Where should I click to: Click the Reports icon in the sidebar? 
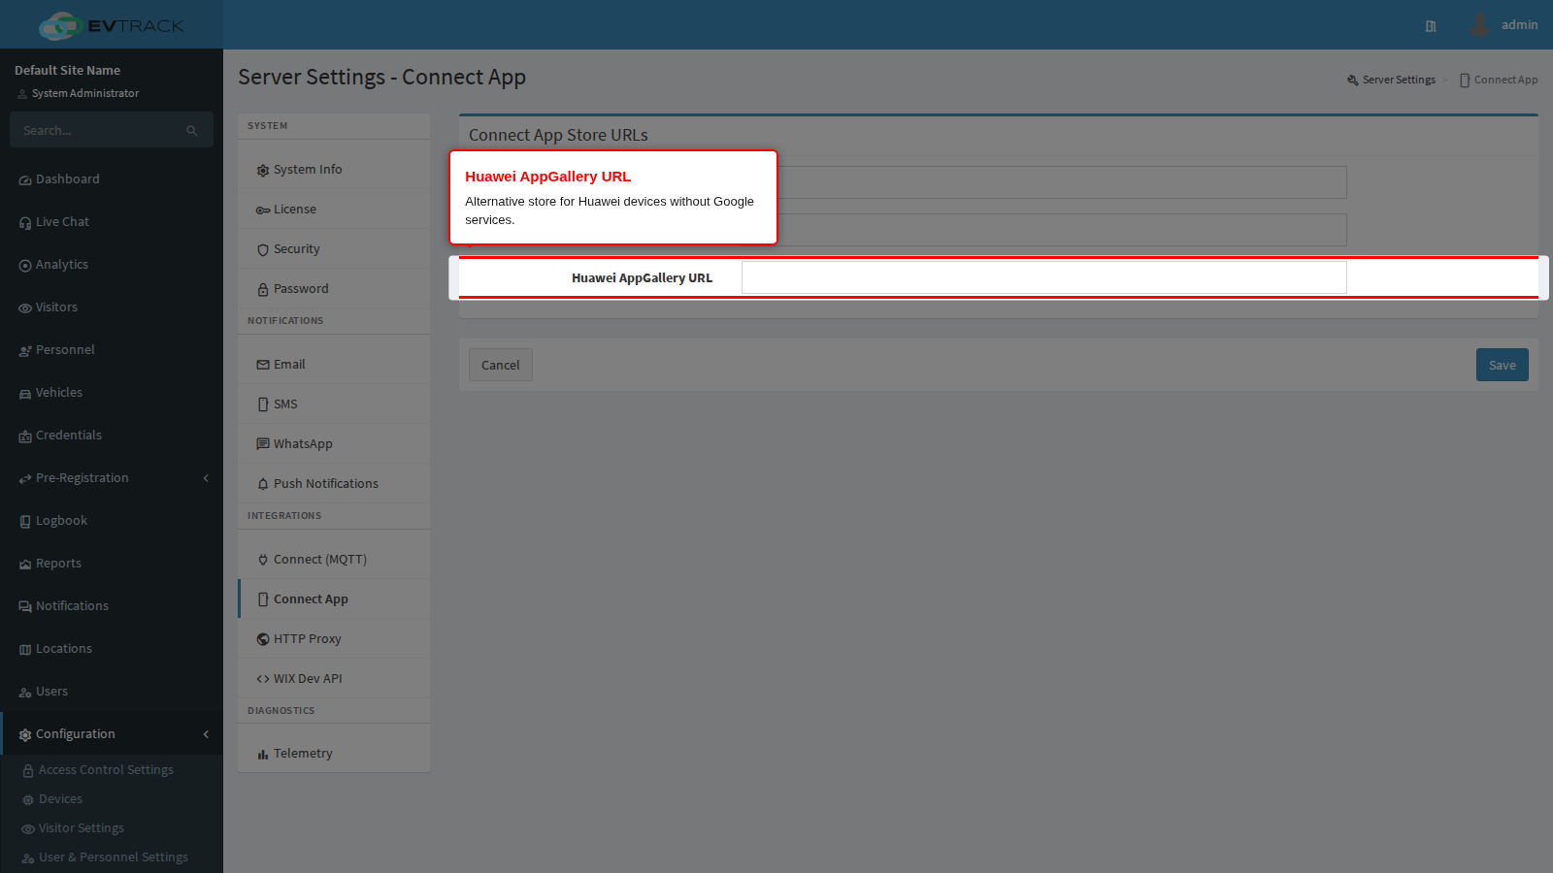25,565
